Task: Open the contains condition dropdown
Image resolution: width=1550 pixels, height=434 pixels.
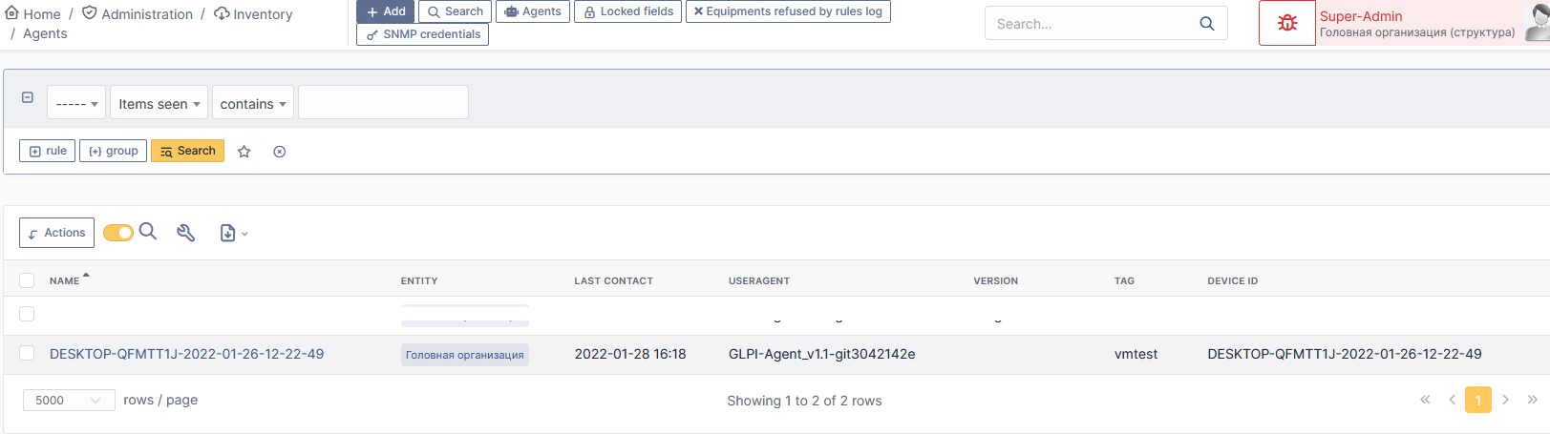Action: 253,103
